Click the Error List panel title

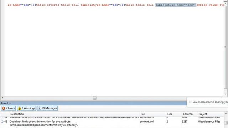(6, 103)
